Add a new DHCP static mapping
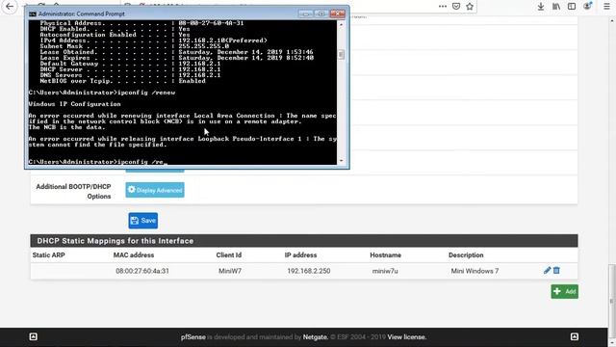The height and width of the screenshot is (347, 616). click(565, 291)
